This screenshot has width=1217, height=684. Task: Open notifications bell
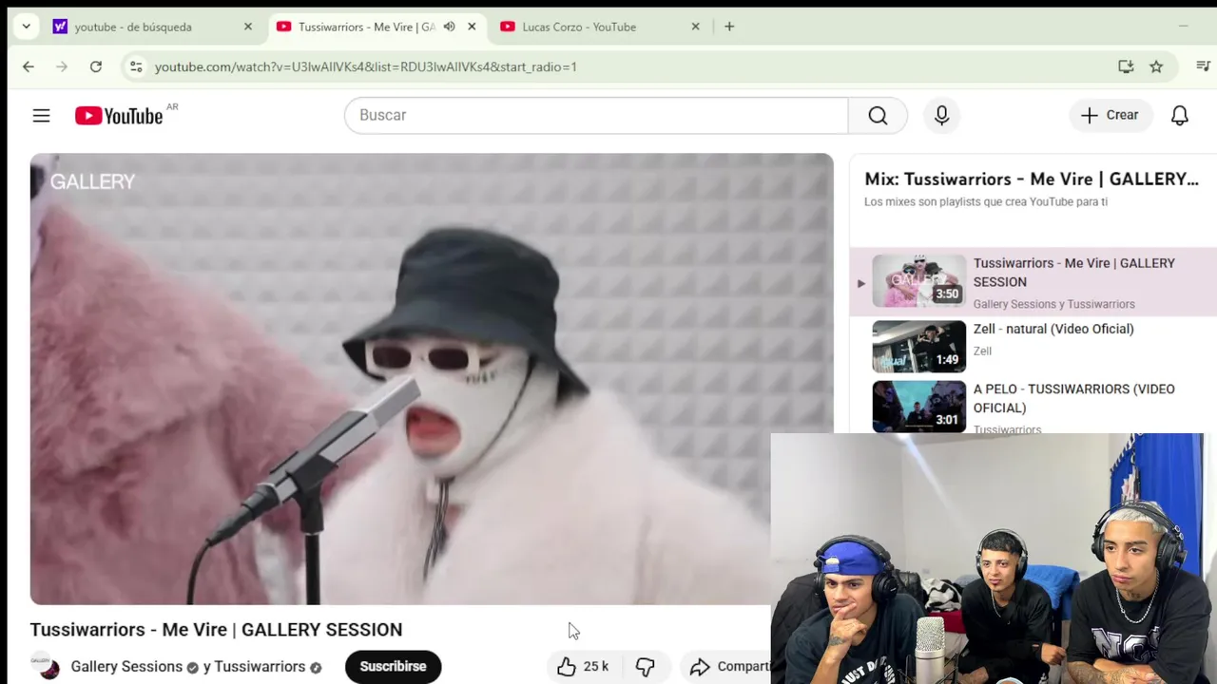point(1179,115)
